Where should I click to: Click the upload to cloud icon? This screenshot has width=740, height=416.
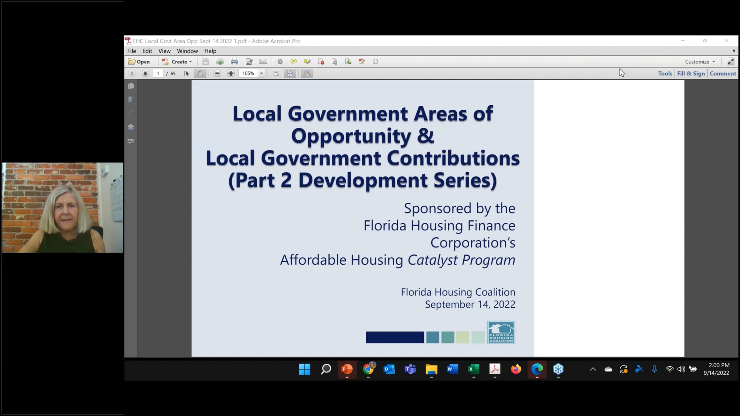[220, 62]
